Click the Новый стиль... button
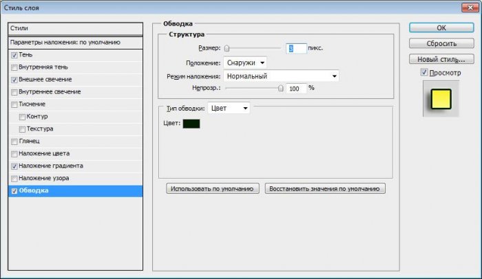Screen dimensions: 482x279 click(441, 59)
